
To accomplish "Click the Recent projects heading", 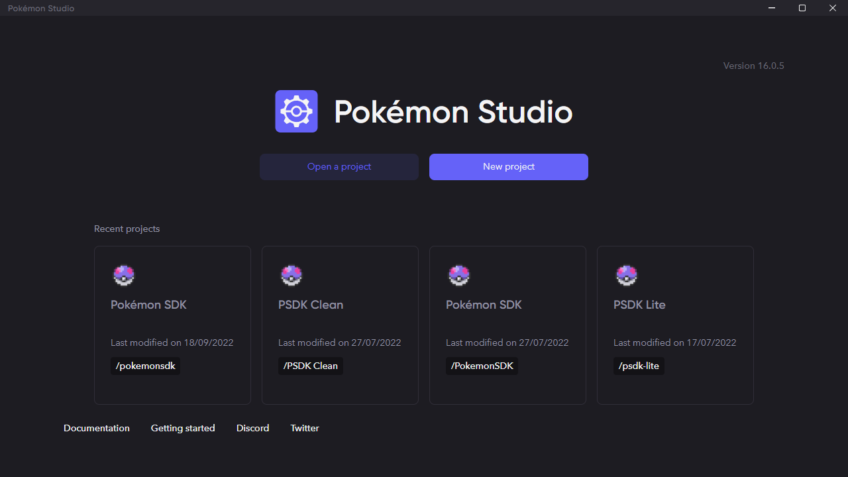I will click(127, 229).
